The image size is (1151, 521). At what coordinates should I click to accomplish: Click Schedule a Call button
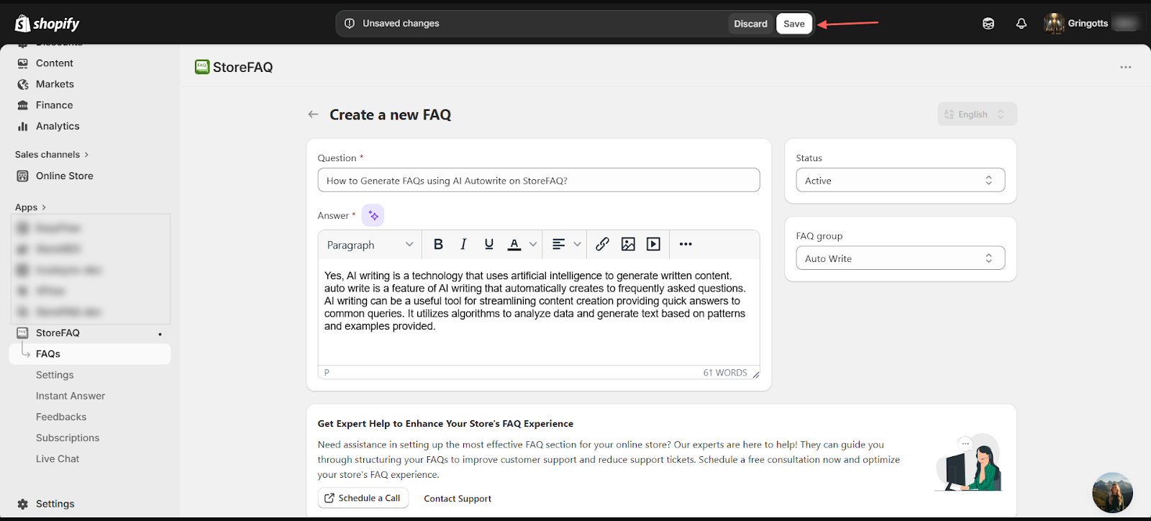pyautogui.click(x=363, y=498)
